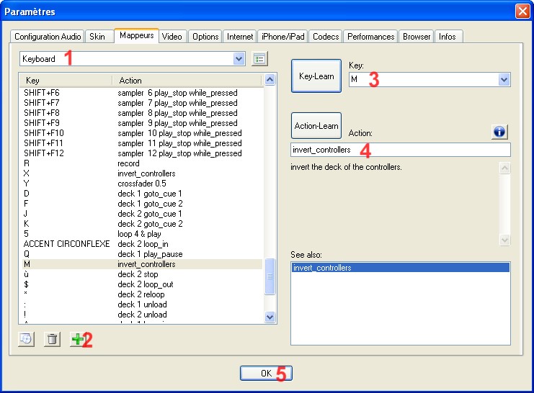Click the blue info icon above the Action field
Image resolution: width=534 pixels, height=393 pixels.
[500, 132]
